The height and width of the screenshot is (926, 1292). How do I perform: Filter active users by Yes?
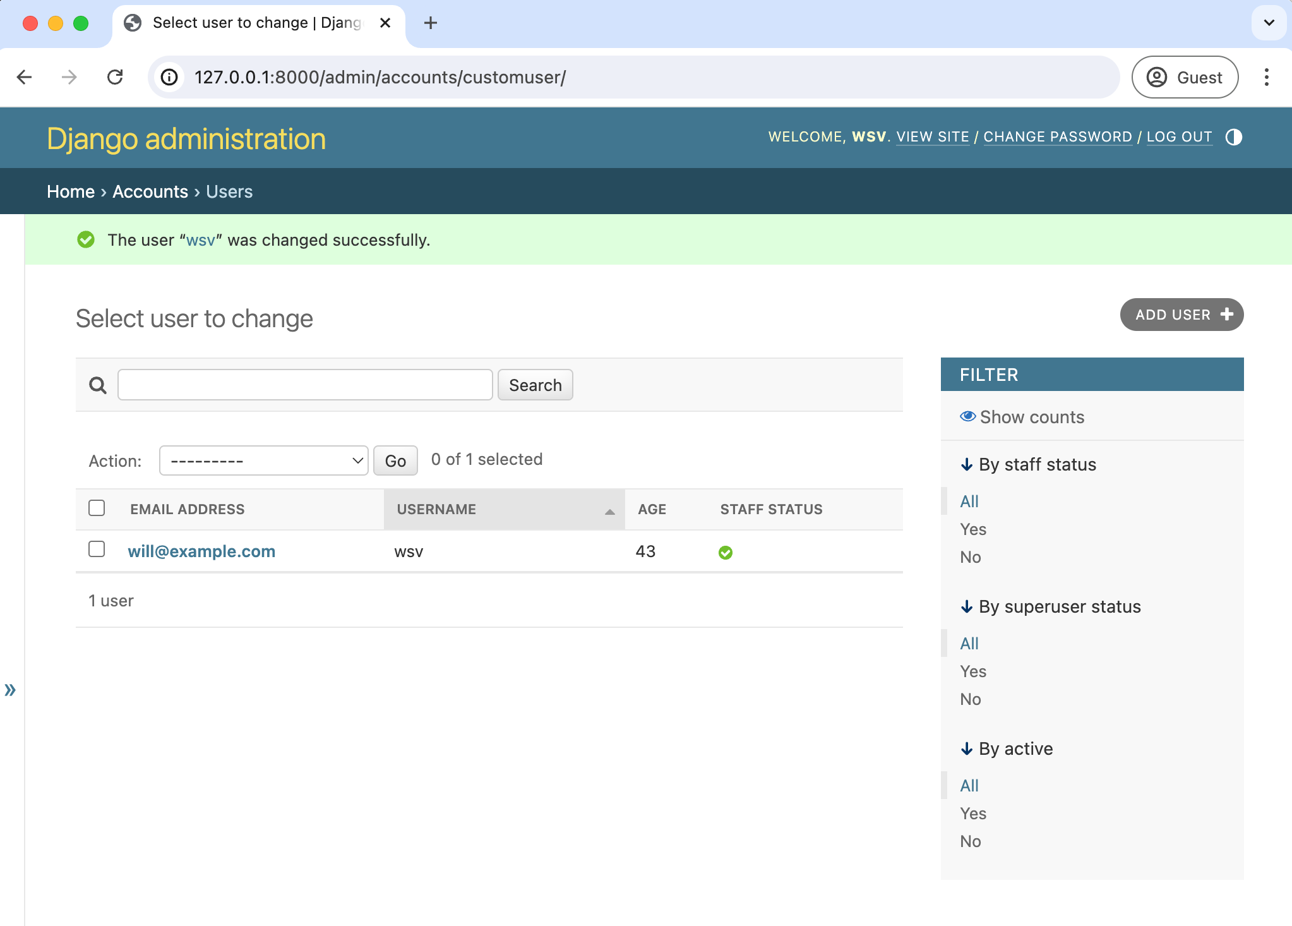973,814
